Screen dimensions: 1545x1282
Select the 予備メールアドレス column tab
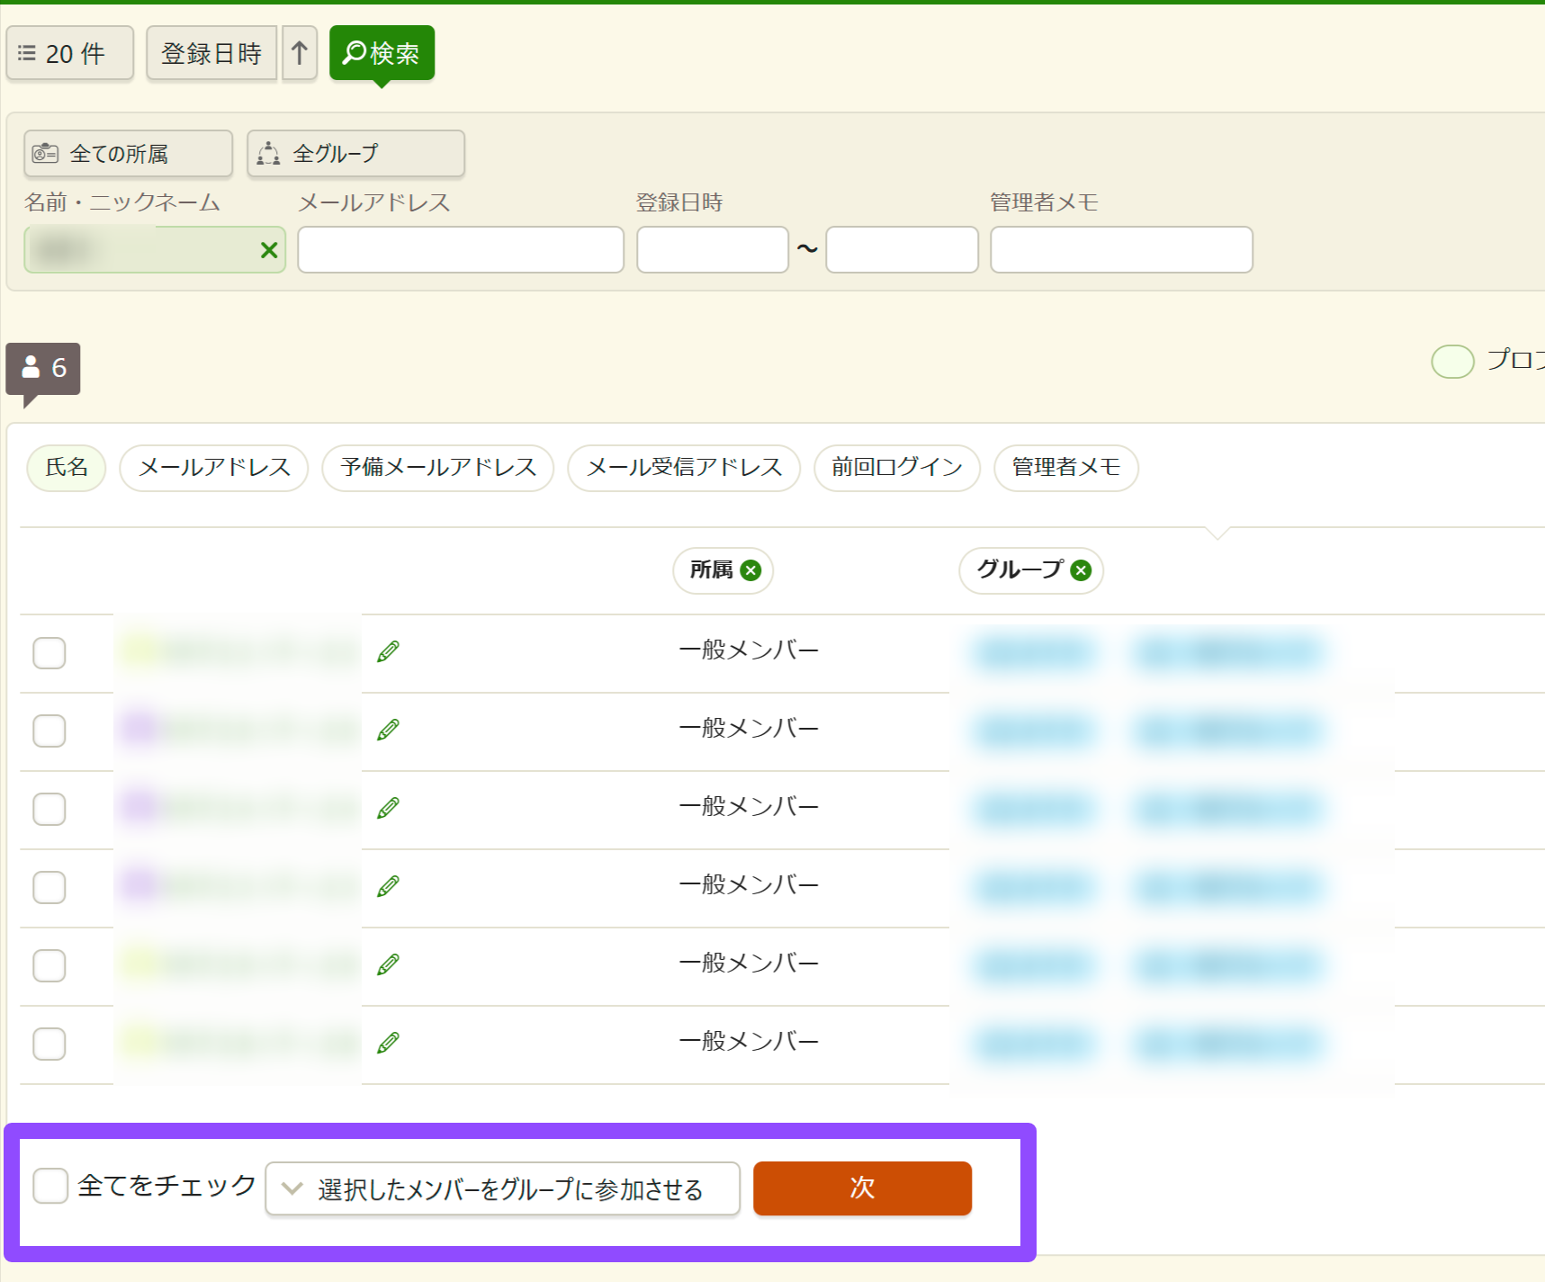point(438,468)
